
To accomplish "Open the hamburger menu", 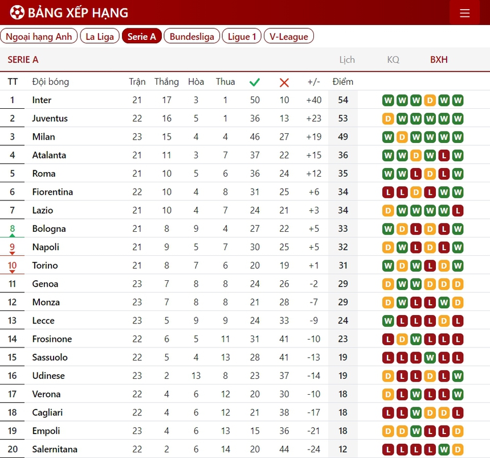I will point(464,13).
